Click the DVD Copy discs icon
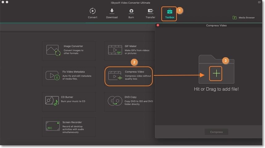 click(115, 101)
